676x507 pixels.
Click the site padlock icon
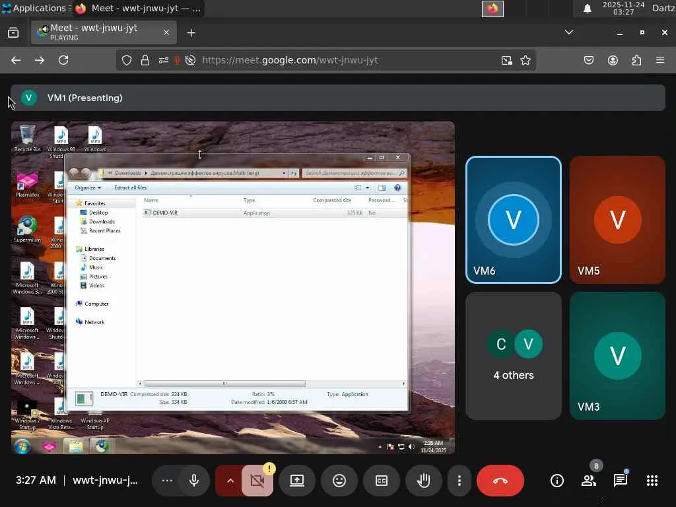(x=145, y=60)
